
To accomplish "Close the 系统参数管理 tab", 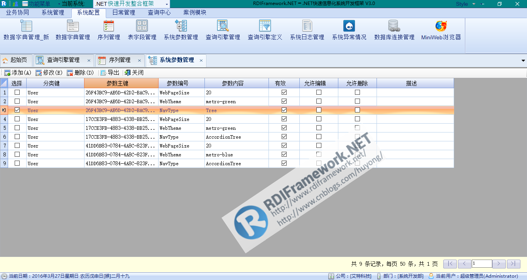I will [x=201, y=60].
